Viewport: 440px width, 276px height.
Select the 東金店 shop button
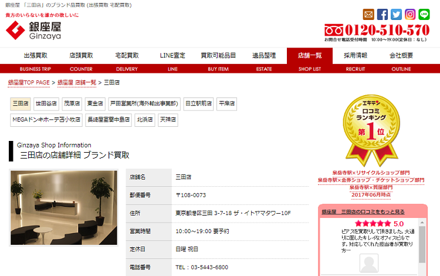tap(95, 103)
